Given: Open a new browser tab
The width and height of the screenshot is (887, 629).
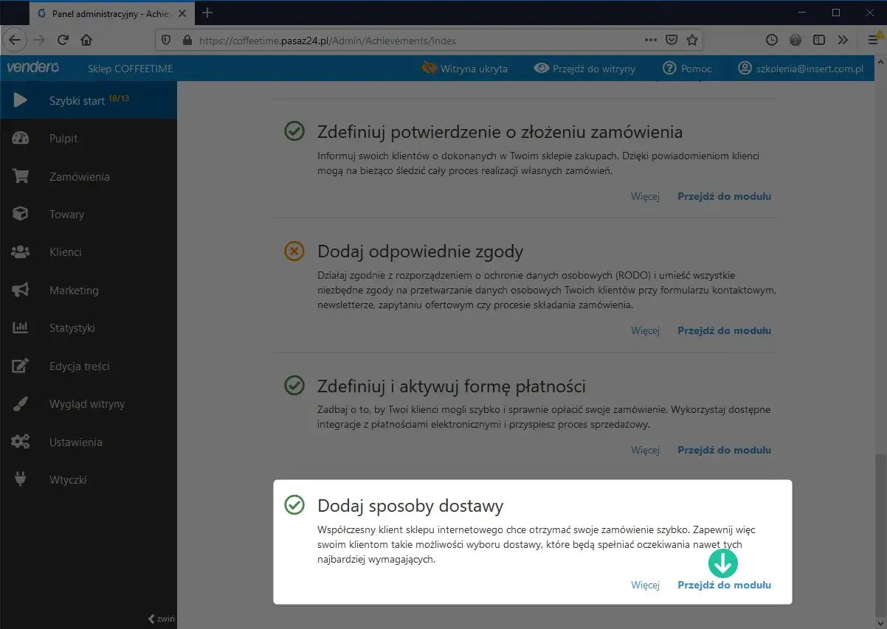Looking at the screenshot, I should point(207,13).
